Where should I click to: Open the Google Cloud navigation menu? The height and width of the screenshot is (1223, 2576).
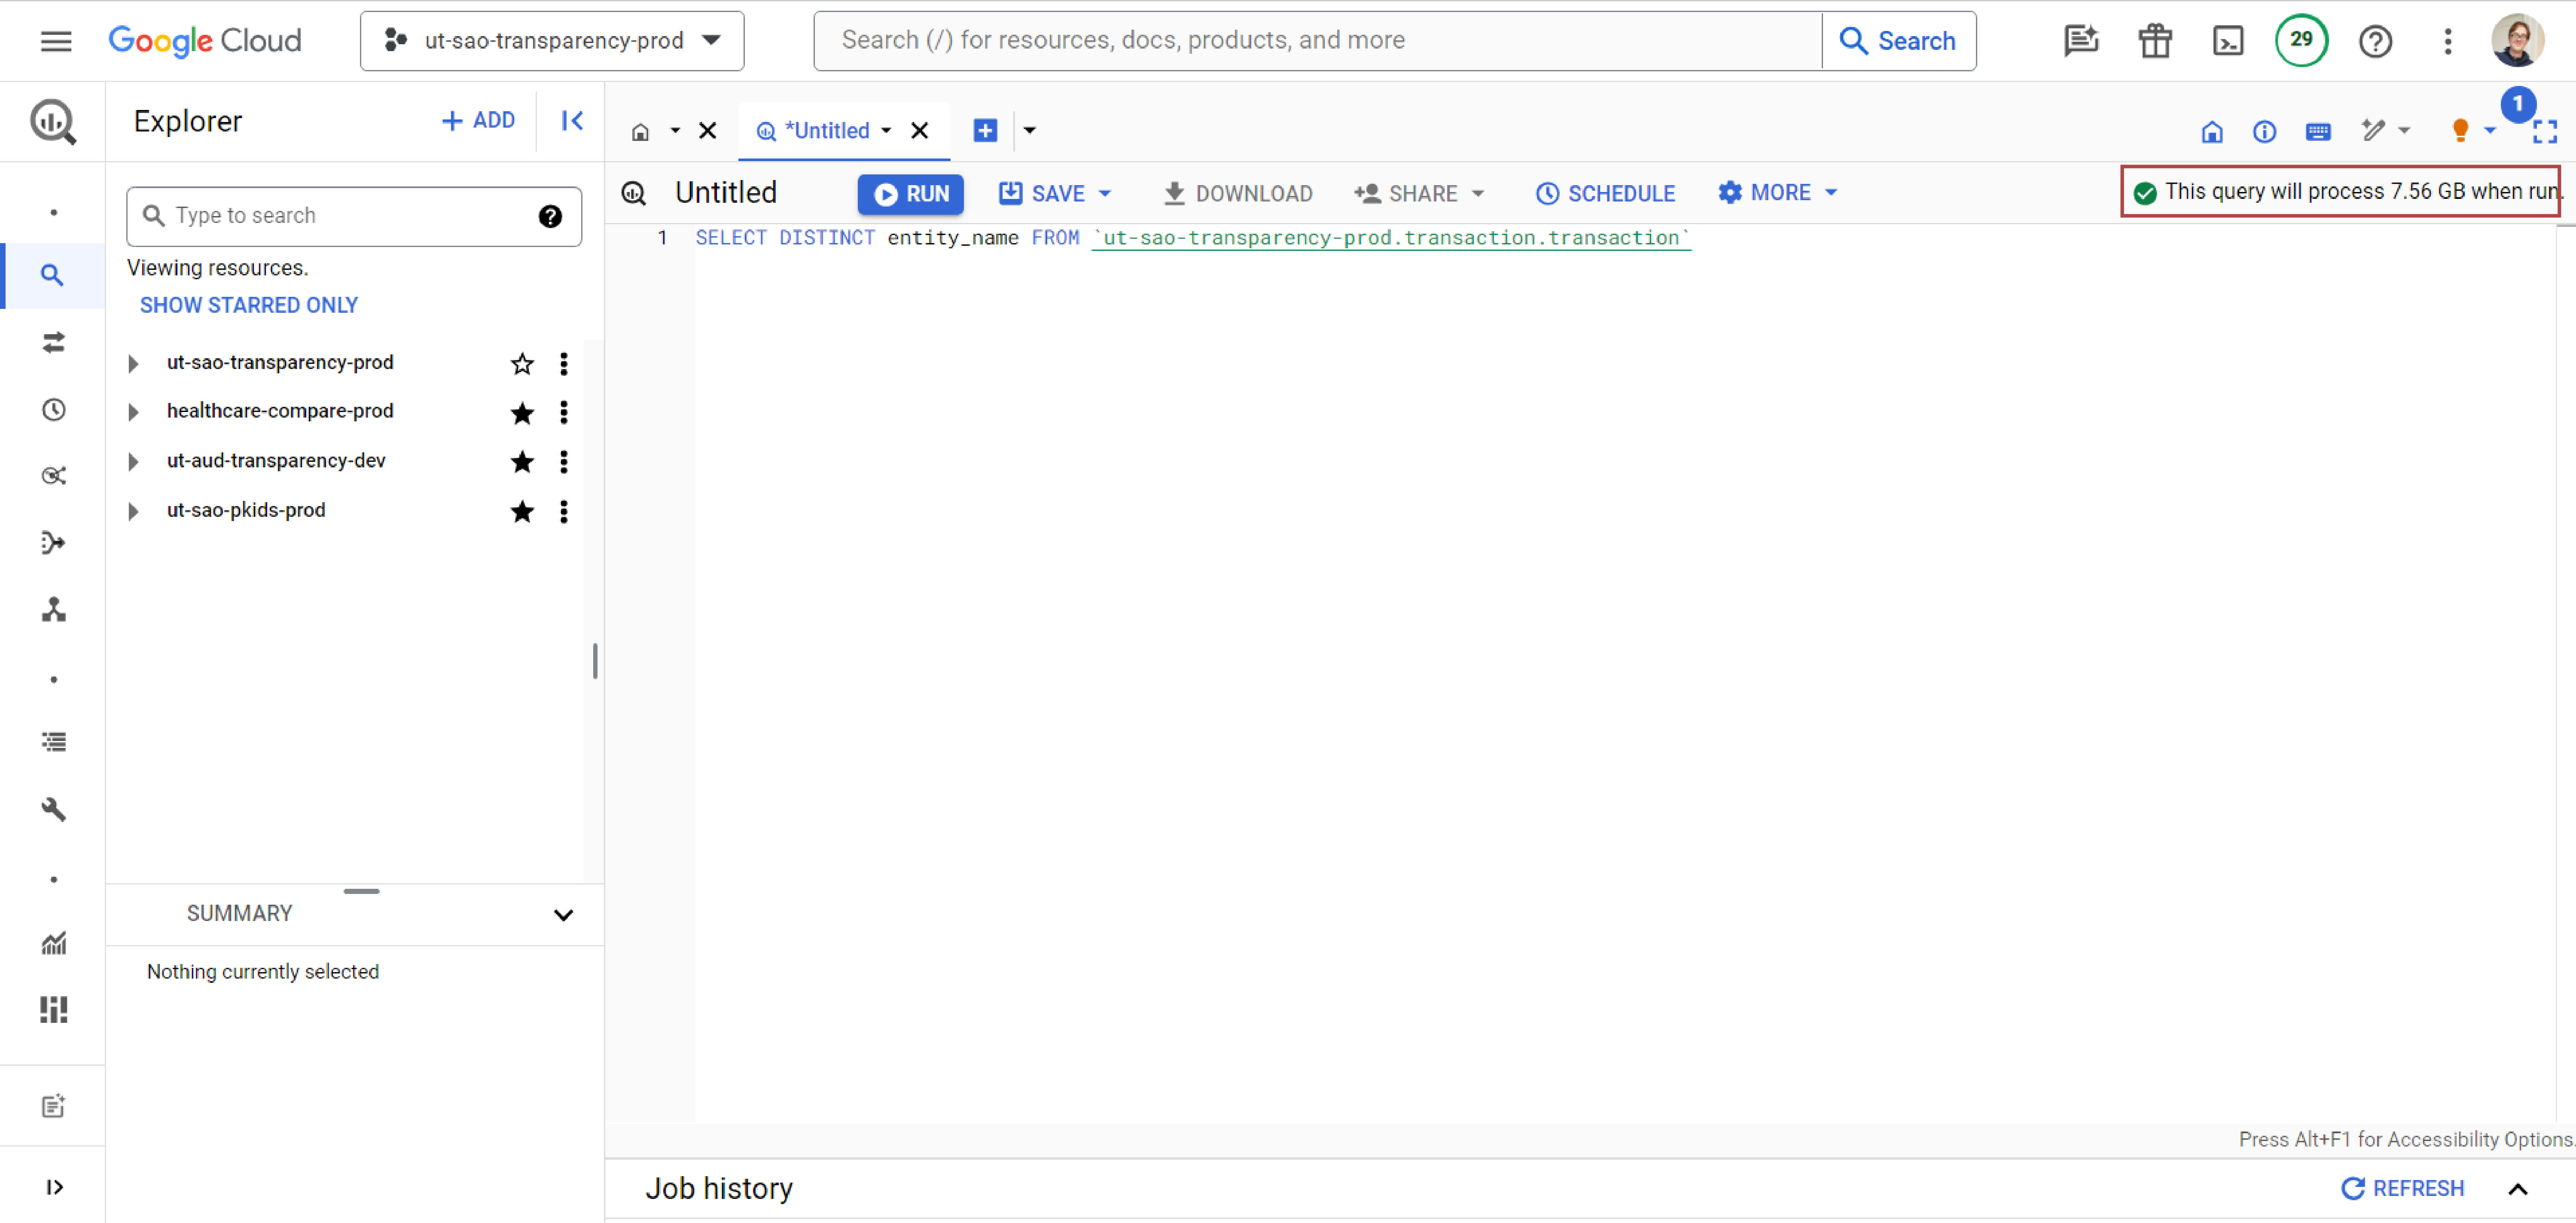point(55,41)
